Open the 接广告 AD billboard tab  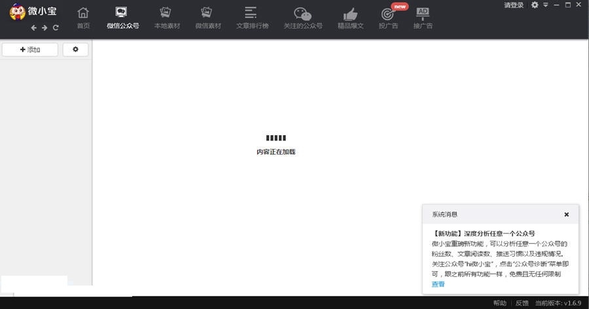coord(423,18)
